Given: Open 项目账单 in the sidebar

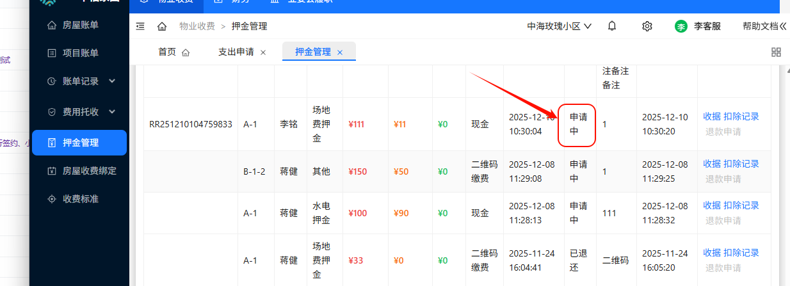Looking at the screenshot, I should coord(81,53).
